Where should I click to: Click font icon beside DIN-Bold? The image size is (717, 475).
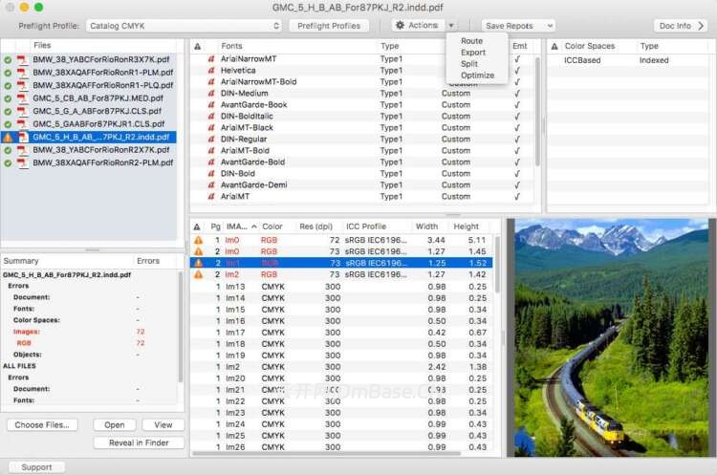[211, 174]
